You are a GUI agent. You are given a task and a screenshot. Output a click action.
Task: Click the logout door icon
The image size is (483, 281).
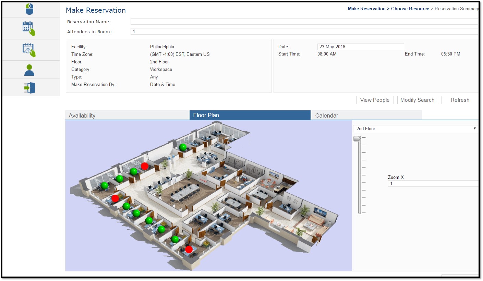[x=29, y=88]
